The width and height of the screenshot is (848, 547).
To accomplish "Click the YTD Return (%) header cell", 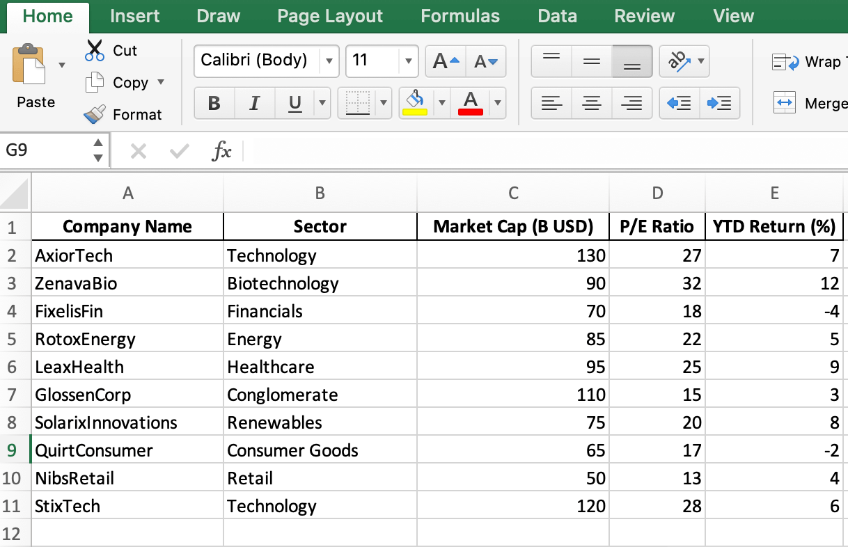I will pos(774,227).
